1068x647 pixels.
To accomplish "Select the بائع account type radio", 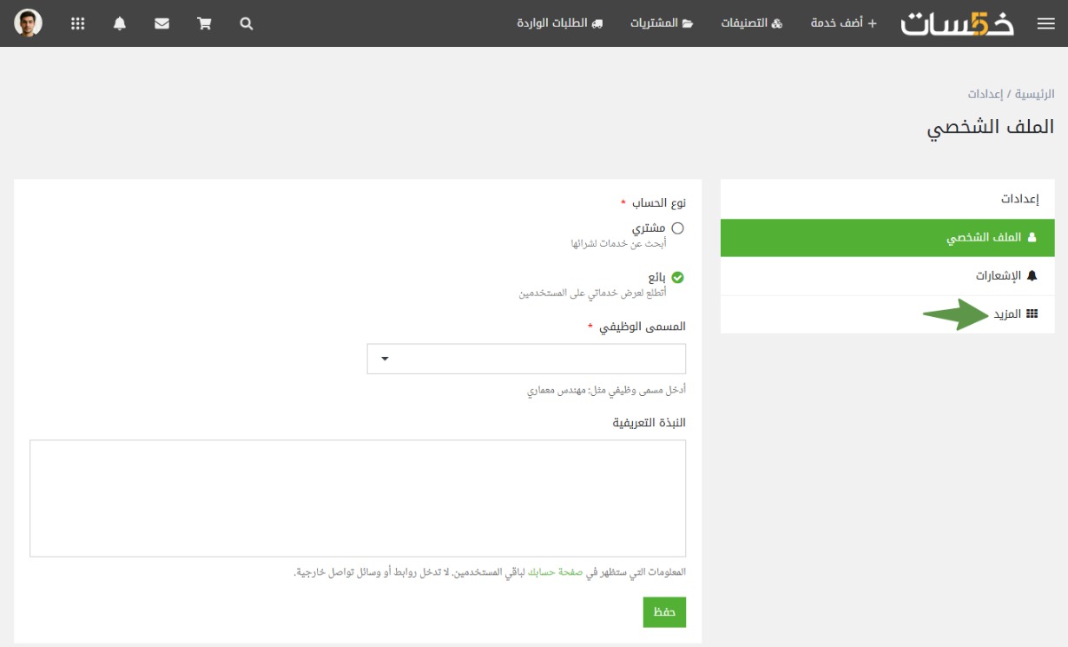I will click(677, 278).
